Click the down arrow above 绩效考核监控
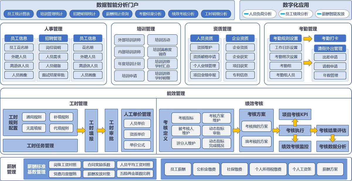This screenshot has width=352, height=181. click(294, 138)
